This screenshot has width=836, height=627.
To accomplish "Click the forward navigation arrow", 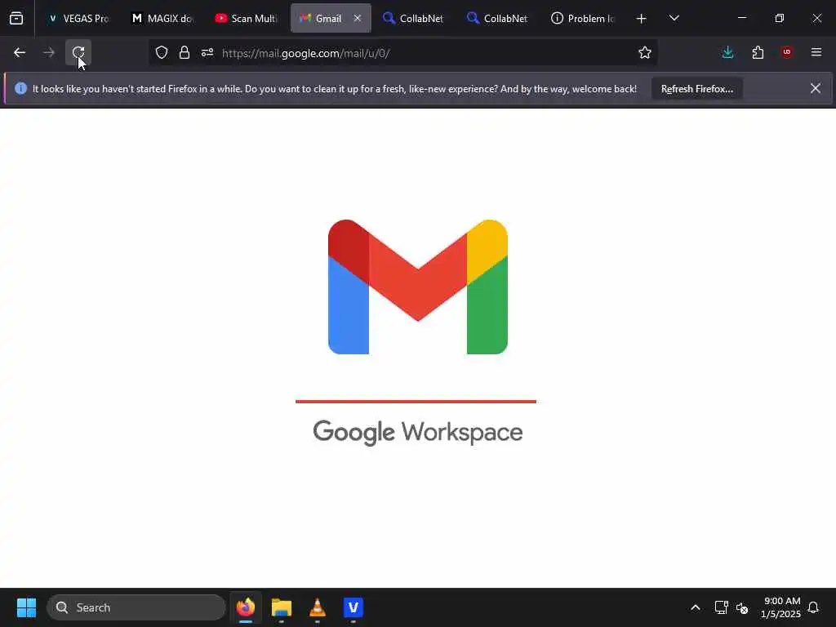I will tap(49, 53).
